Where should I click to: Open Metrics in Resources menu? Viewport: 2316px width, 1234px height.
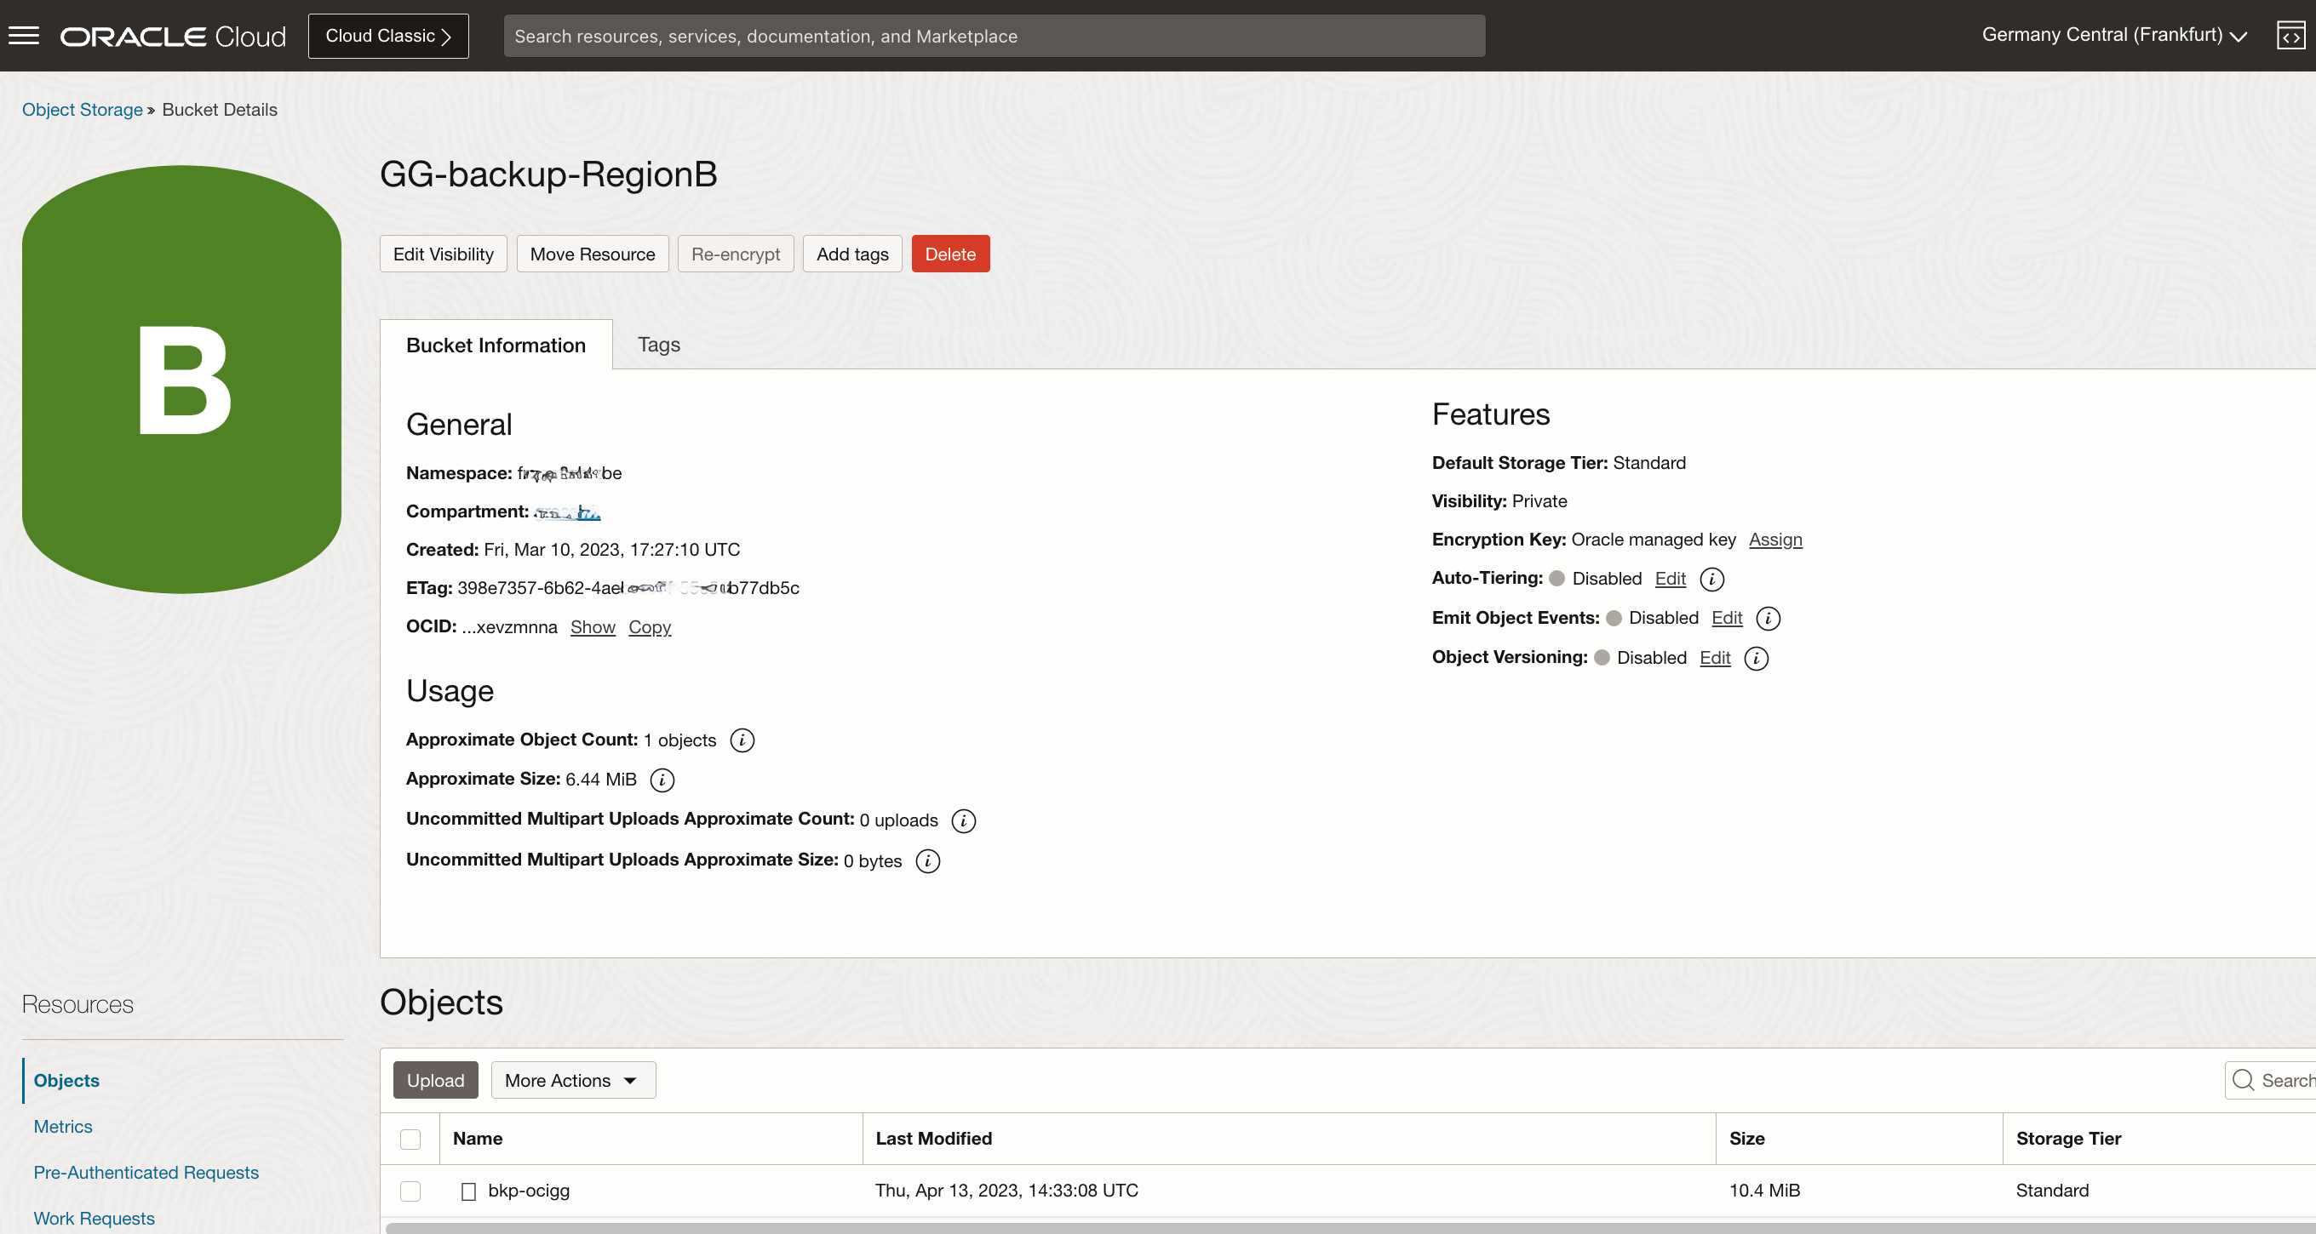click(x=63, y=1126)
